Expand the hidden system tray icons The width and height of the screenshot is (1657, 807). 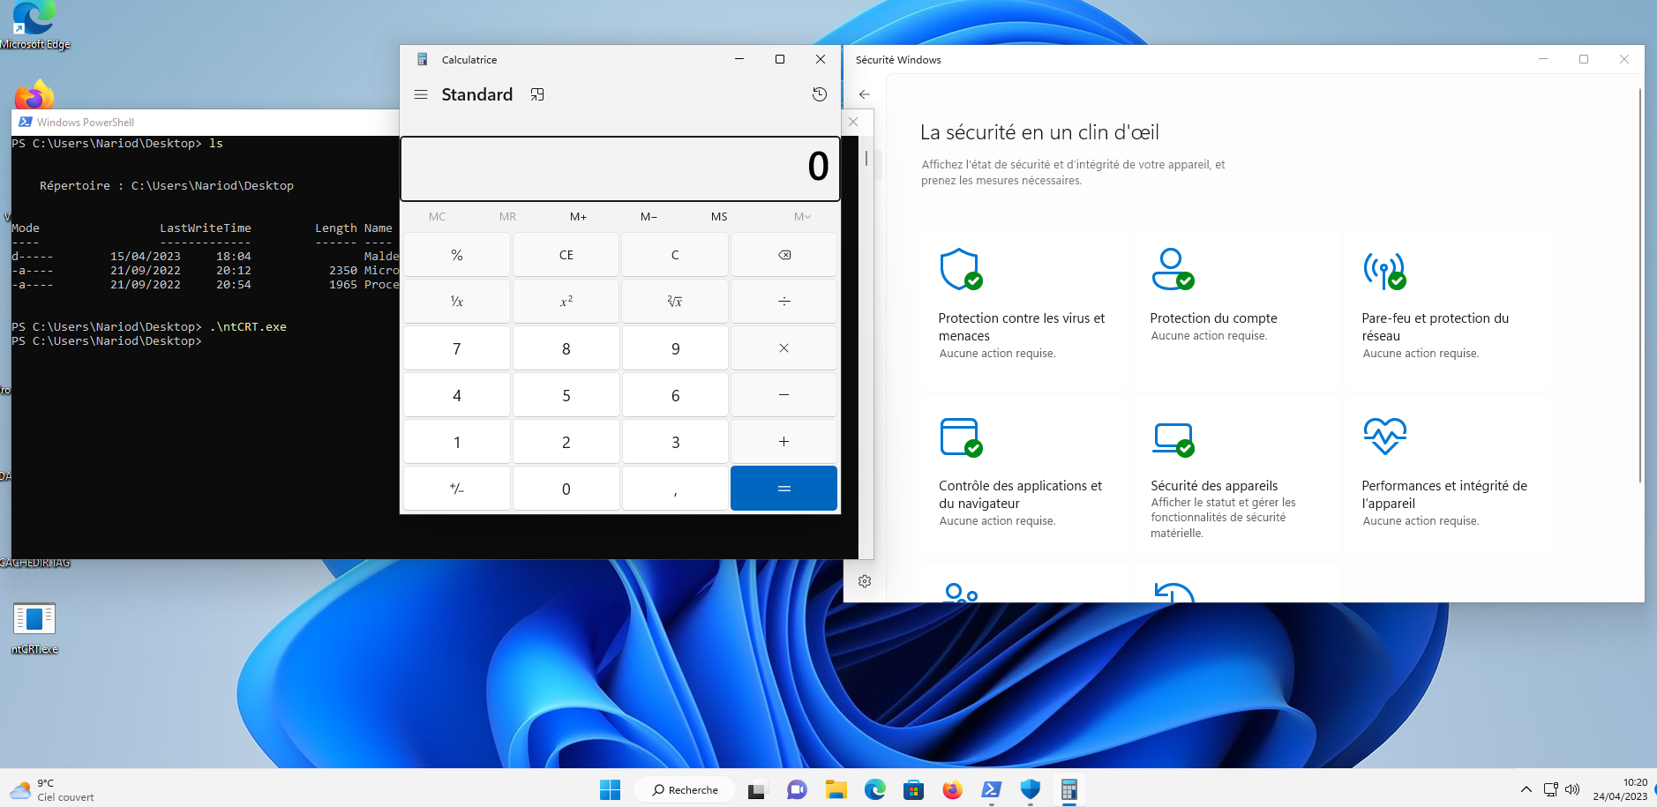tap(1526, 789)
